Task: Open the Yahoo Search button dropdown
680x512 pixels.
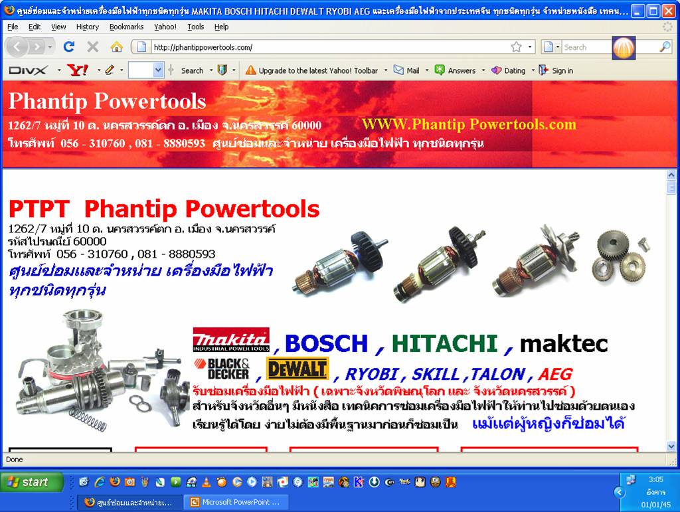Action: click(x=211, y=70)
